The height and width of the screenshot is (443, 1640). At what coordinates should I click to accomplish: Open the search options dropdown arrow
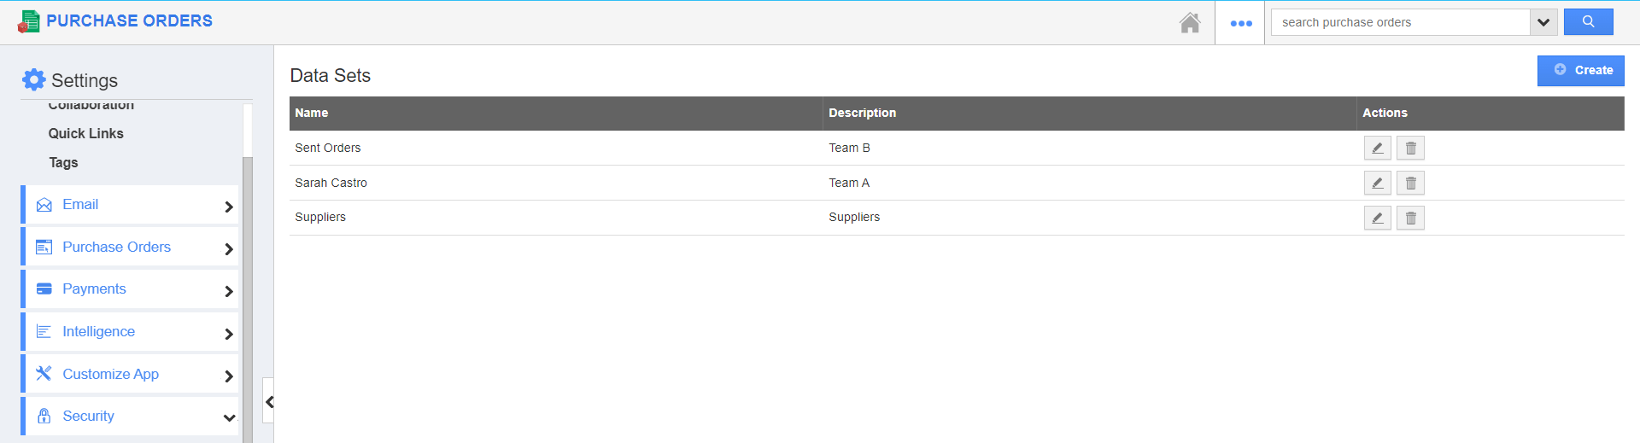click(x=1543, y=22)
